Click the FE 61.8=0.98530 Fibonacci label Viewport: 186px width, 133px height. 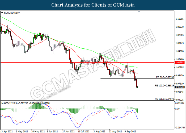pyautogui.click(x=165, y=77)
